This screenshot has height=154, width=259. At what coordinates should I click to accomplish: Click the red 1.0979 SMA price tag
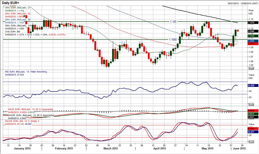tap(253, 44)
